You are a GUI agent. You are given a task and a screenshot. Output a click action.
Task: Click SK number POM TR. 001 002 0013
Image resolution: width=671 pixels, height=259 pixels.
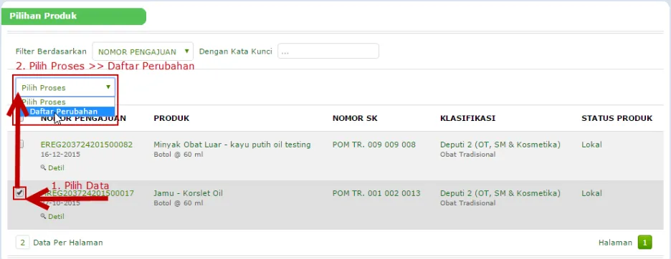376,194
